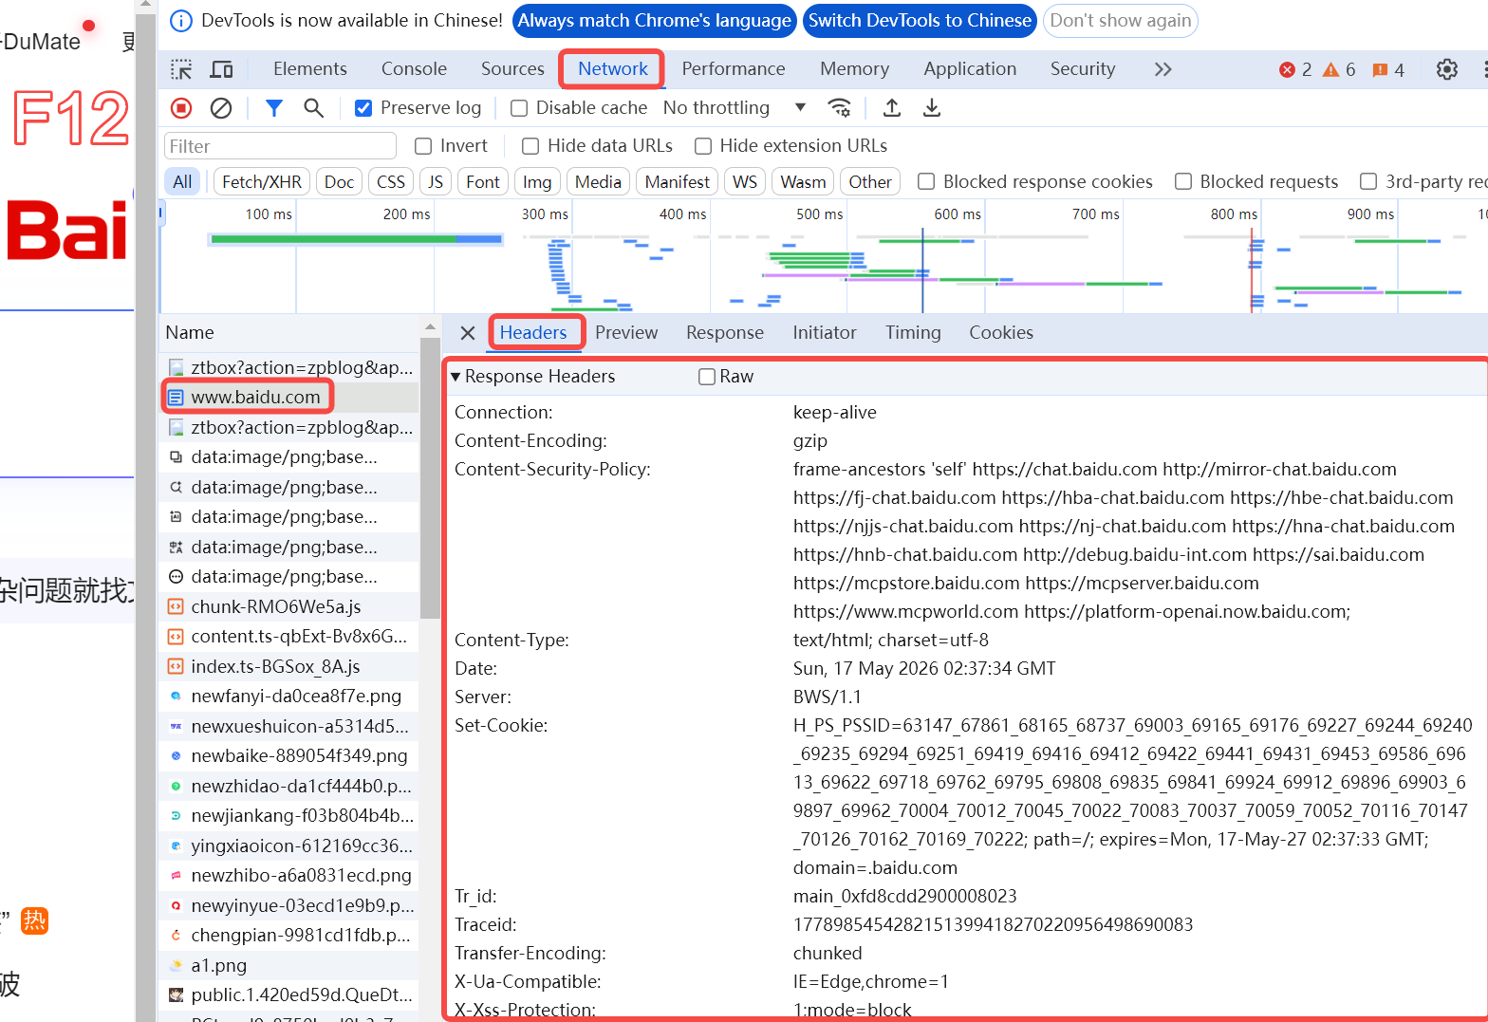Filter requests by Img type
Screen dimensions: 1488x1022
pos(537,181)
